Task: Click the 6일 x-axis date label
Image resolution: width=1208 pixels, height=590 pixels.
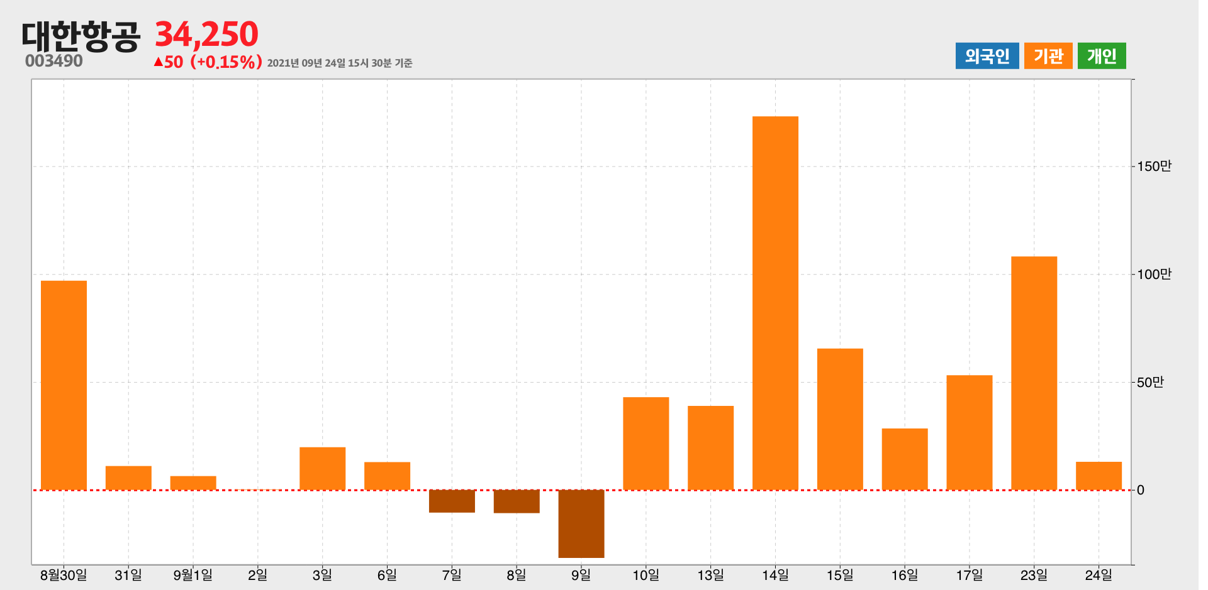Action: coord(387,575)
